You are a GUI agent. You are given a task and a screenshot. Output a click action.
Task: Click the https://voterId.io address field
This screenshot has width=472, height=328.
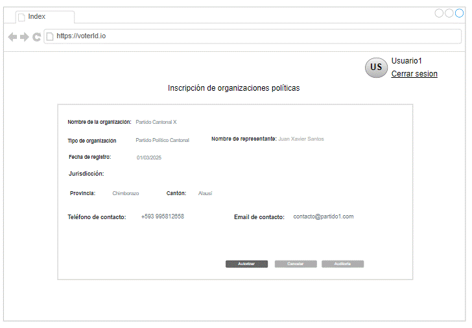tap(253, 36)
